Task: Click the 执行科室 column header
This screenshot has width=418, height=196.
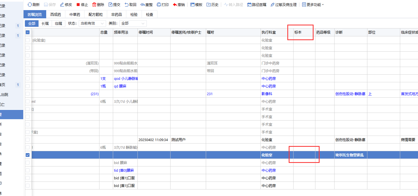Action: [277, 32]
